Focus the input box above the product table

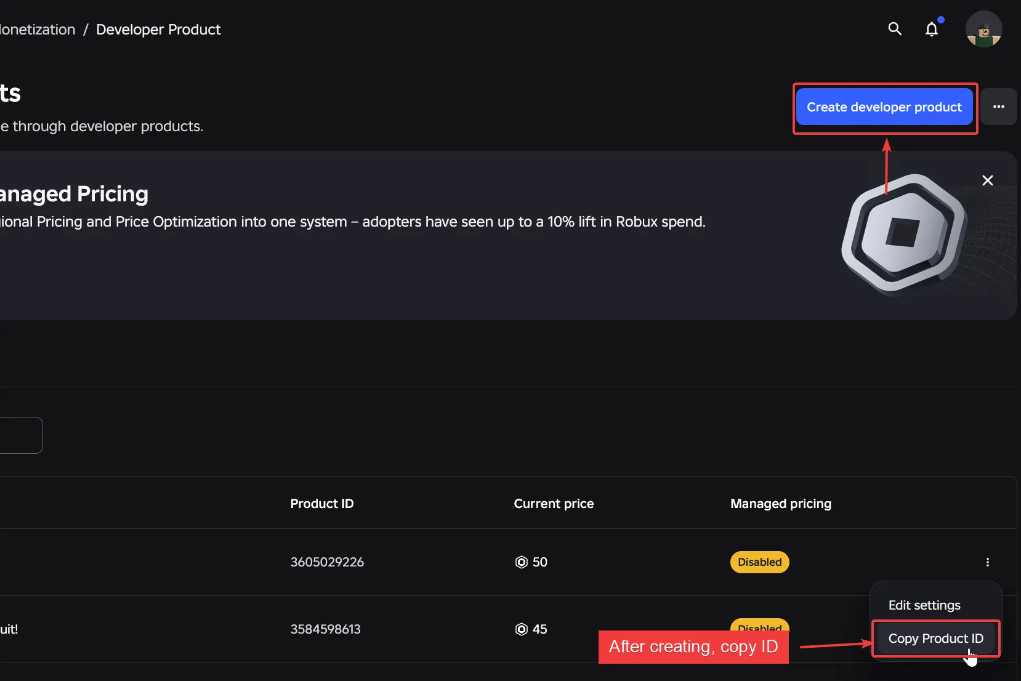click(x=21, y=435)
